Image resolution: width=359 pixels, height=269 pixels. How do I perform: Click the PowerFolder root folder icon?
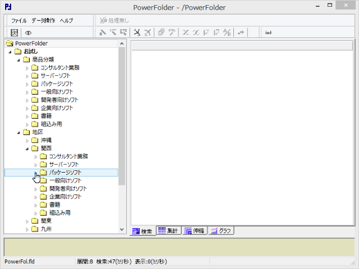(x=10, y=43)
